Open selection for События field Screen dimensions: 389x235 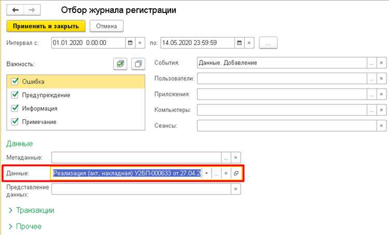372,63
